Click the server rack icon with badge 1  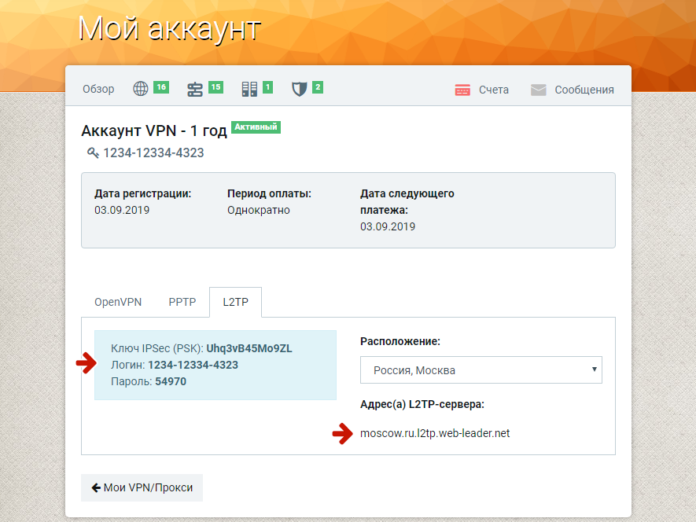coord(249,89)
